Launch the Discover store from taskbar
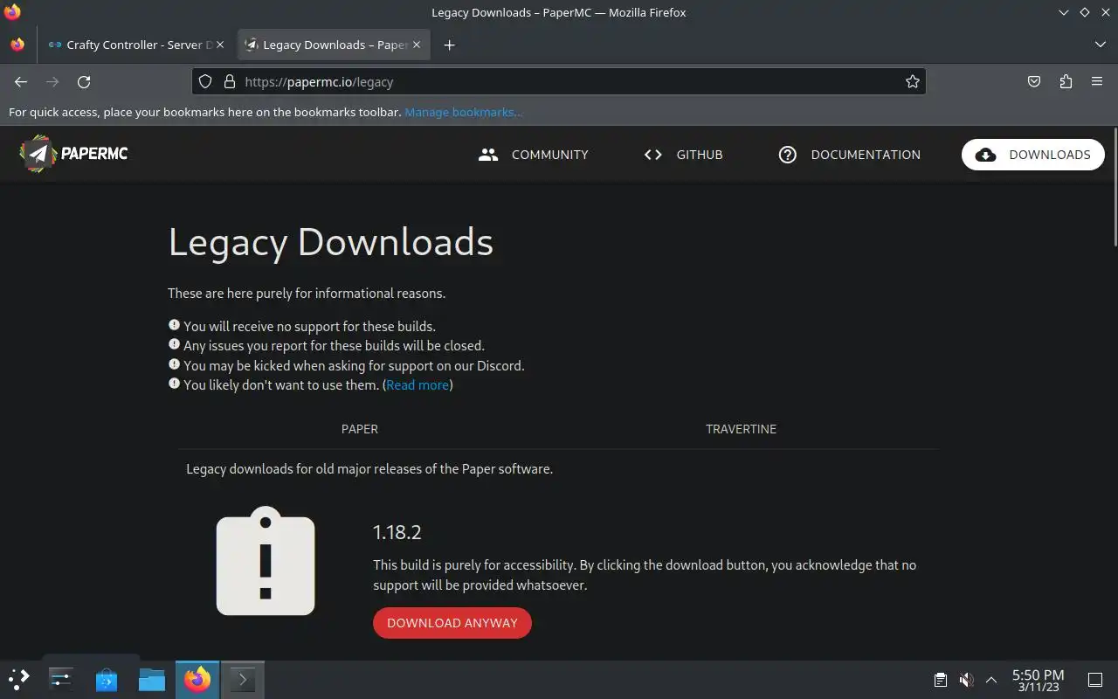The image size is (1118, 699). tap(107, 679)
